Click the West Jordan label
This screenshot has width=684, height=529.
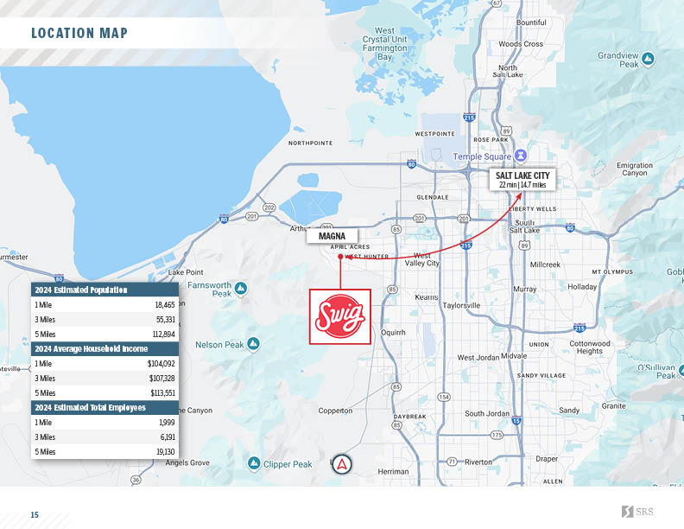tap(478, 358)
